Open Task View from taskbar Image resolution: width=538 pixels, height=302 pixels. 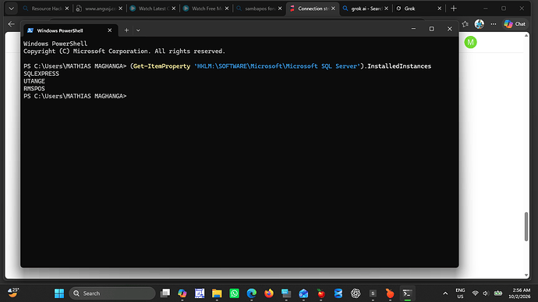point(165,293)
